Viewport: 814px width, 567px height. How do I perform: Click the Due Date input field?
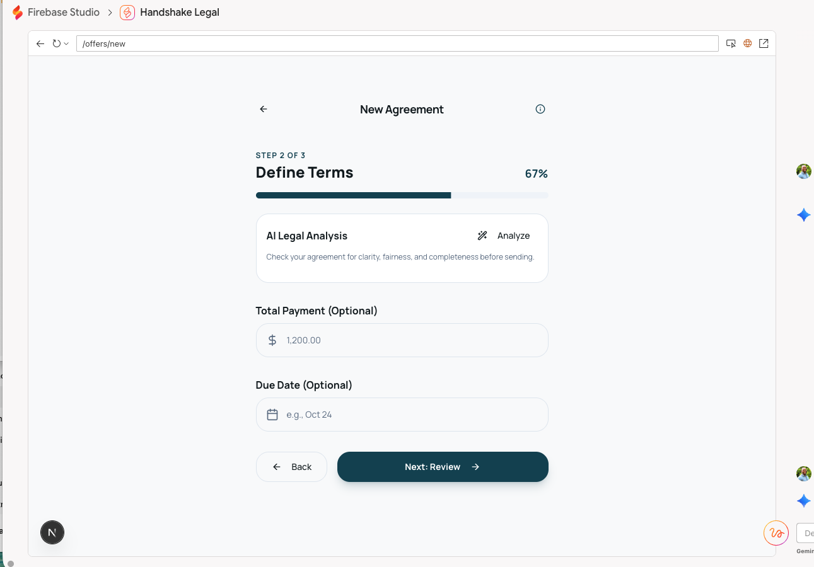[402, 415]
